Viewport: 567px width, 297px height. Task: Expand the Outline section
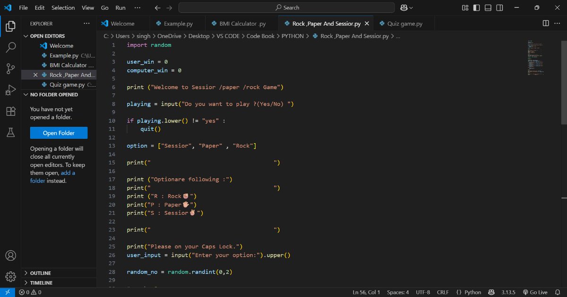click(x=59, y=273)
